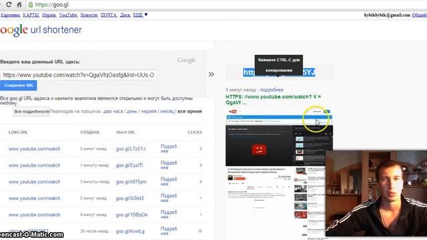The image size is (427, 240).
Task: Click the Short URL column header
Action: [125, 132]
